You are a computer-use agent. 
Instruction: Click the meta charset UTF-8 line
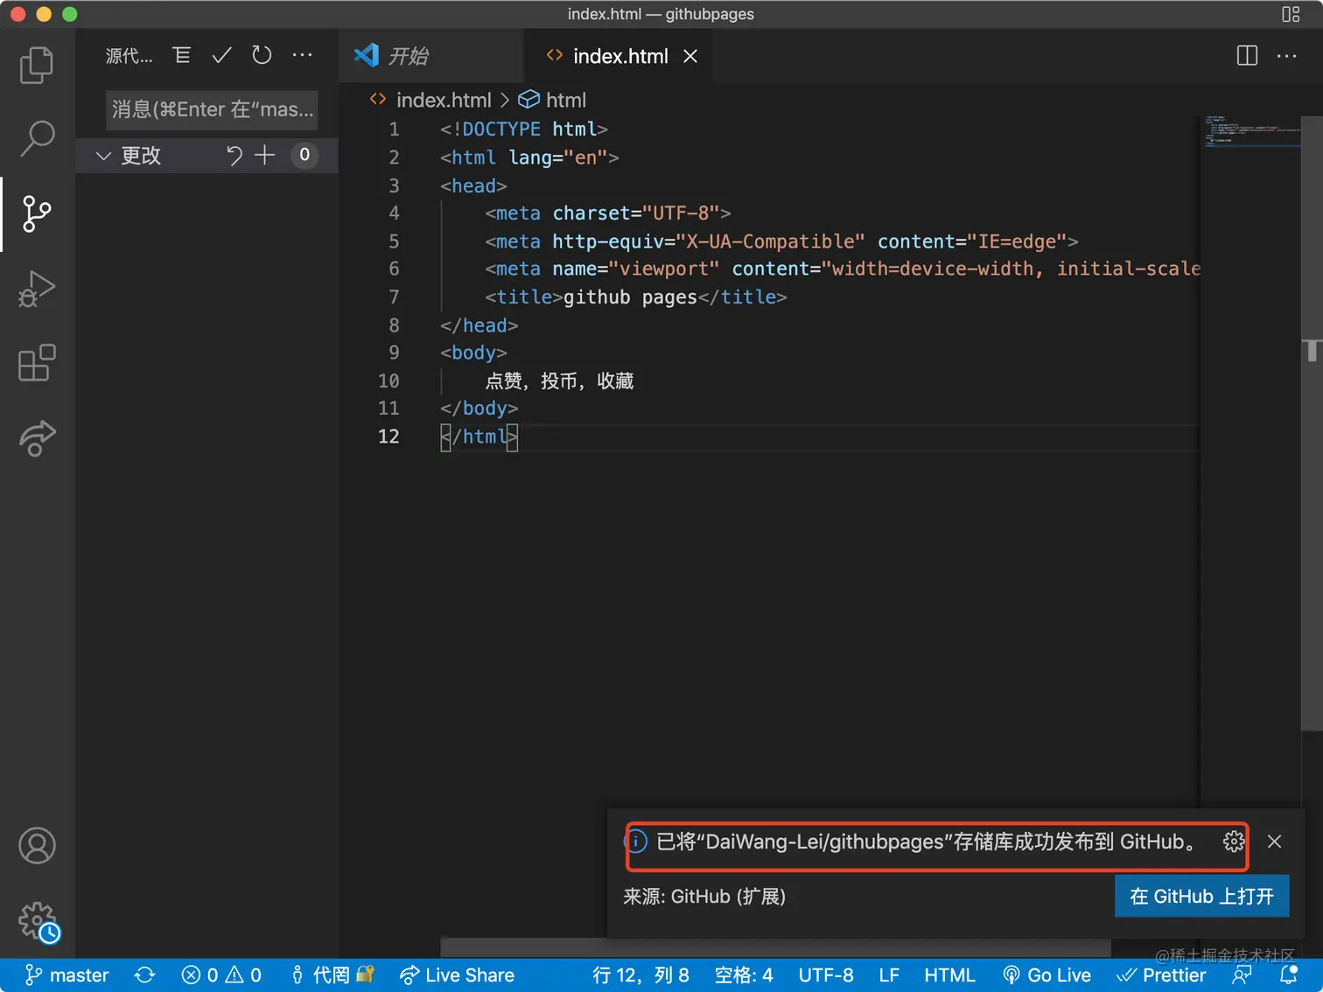tap(608, 213)
